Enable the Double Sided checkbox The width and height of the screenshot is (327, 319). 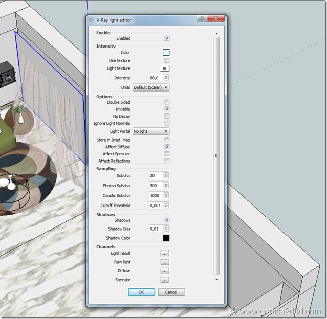click(167, 102)
